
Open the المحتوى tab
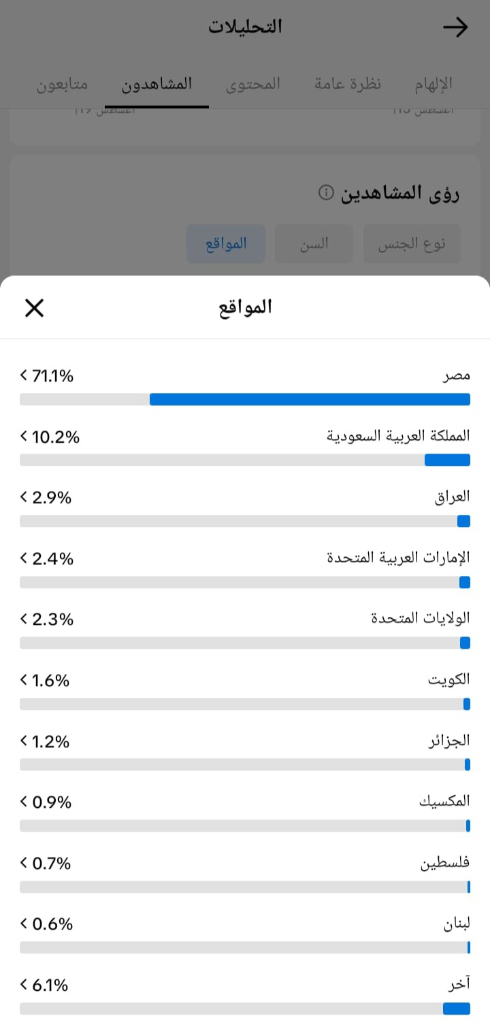click(x=252, y=84)
